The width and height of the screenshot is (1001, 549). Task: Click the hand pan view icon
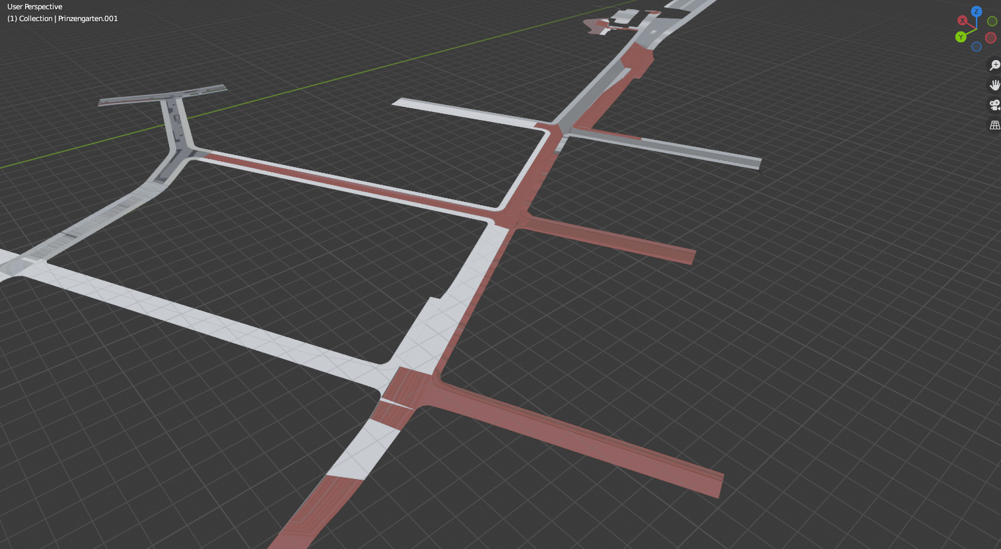994,85
